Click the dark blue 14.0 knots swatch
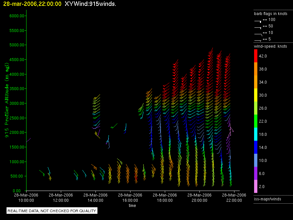The image size is (293, 220). coord(256,148)
